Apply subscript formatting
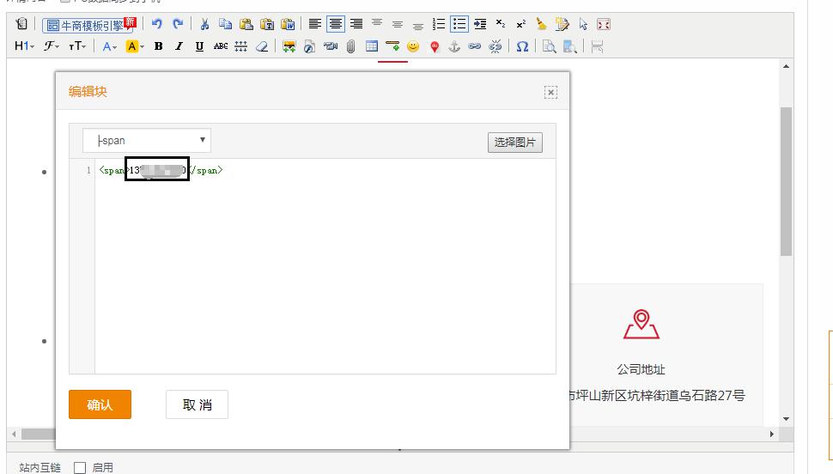Image resolution: width=833 pixels, height=474 pixels. [x=501, y=24]
